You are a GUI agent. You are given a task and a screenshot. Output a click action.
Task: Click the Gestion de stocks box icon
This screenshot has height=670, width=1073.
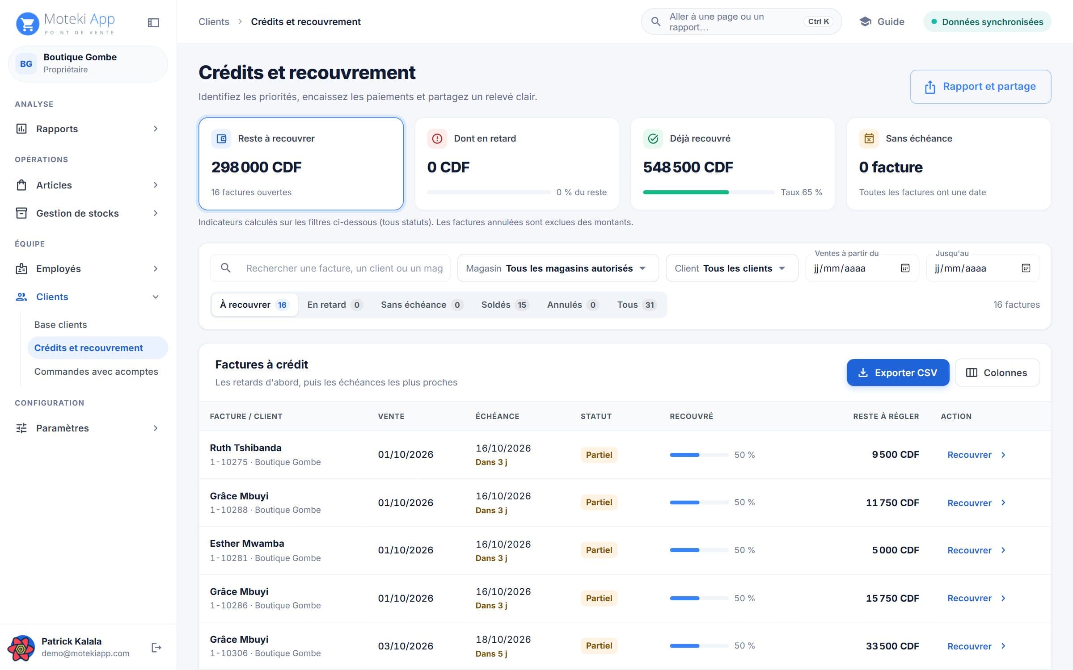21,213
